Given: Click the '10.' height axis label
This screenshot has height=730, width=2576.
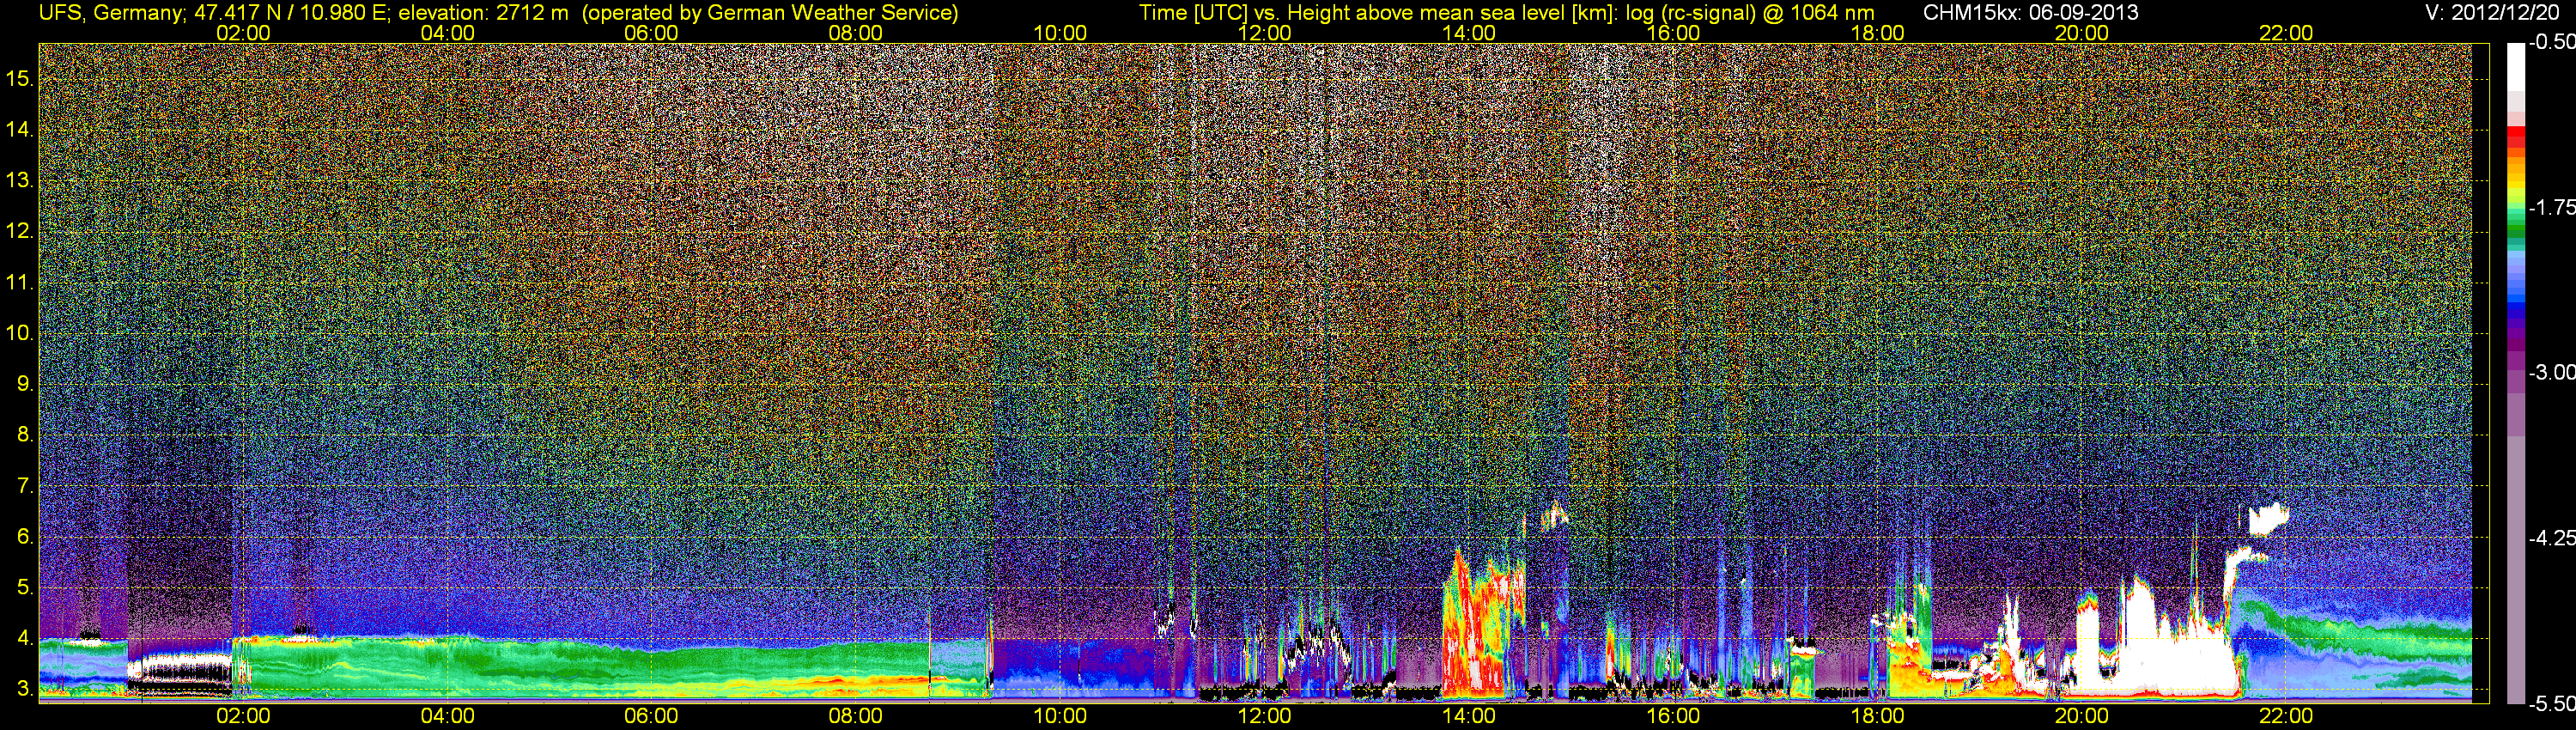Looking at the screenshot, I should coord(20,332).
